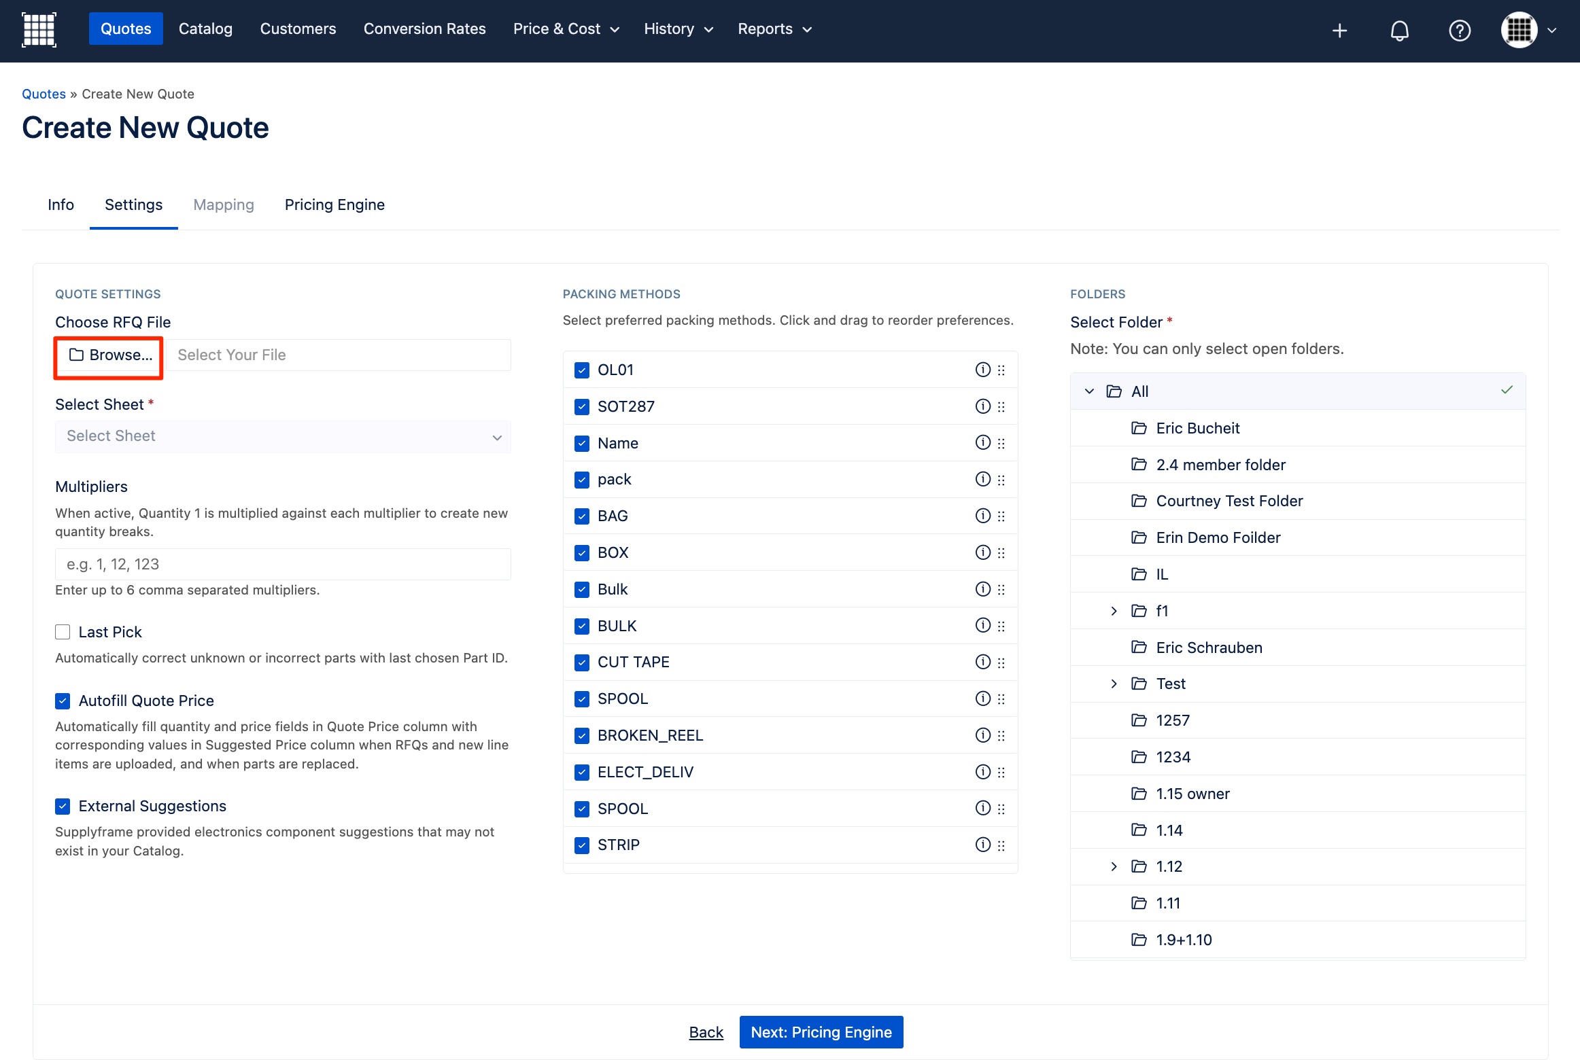Collapse the All folder tree
Screen dimensions: 1580x1060
click(1089, 391)
